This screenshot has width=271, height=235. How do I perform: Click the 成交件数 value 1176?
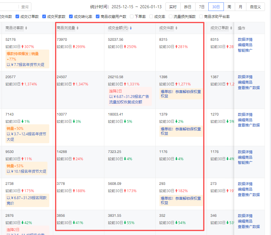(x=163, y=152)
